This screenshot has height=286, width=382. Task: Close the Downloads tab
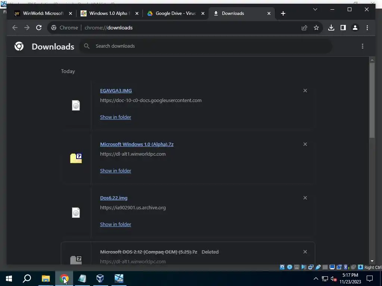269,13
